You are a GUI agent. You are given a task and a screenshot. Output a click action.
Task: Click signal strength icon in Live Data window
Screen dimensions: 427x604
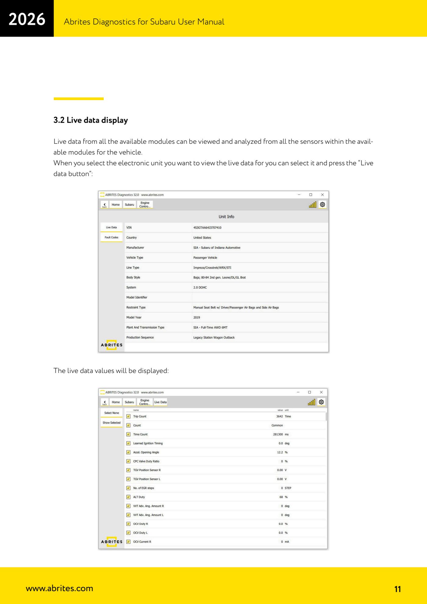tap(311, 402)
